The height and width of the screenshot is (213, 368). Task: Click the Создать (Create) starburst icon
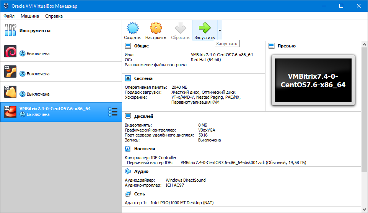coord(132,28)
